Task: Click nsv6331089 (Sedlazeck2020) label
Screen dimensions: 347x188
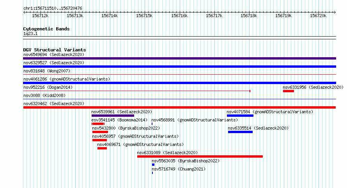Action: point(167,153)
